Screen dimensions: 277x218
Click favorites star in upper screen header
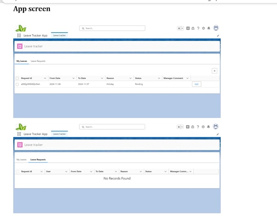click(179, 28)
